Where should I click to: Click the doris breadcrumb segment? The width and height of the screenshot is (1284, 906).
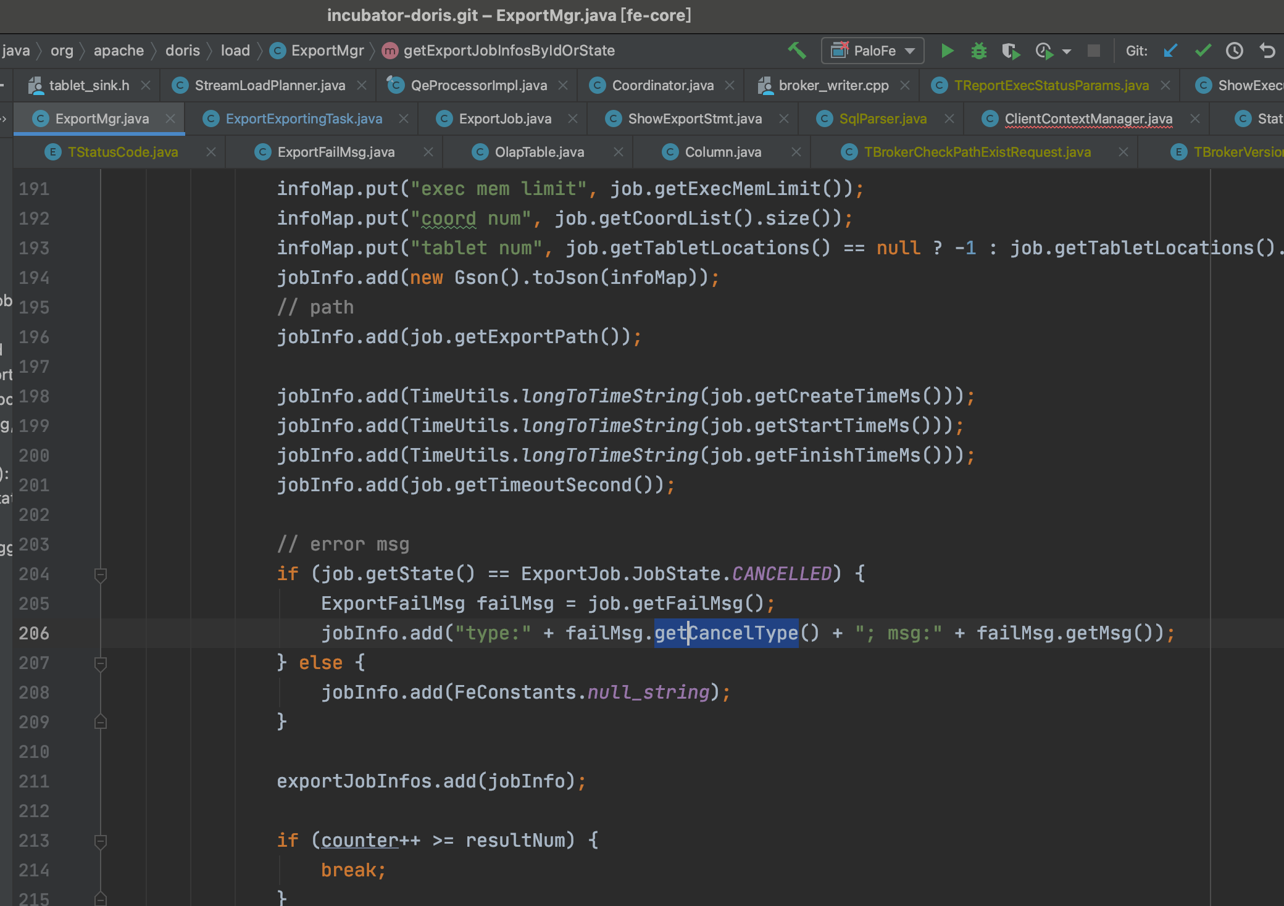tap(183, 51)
